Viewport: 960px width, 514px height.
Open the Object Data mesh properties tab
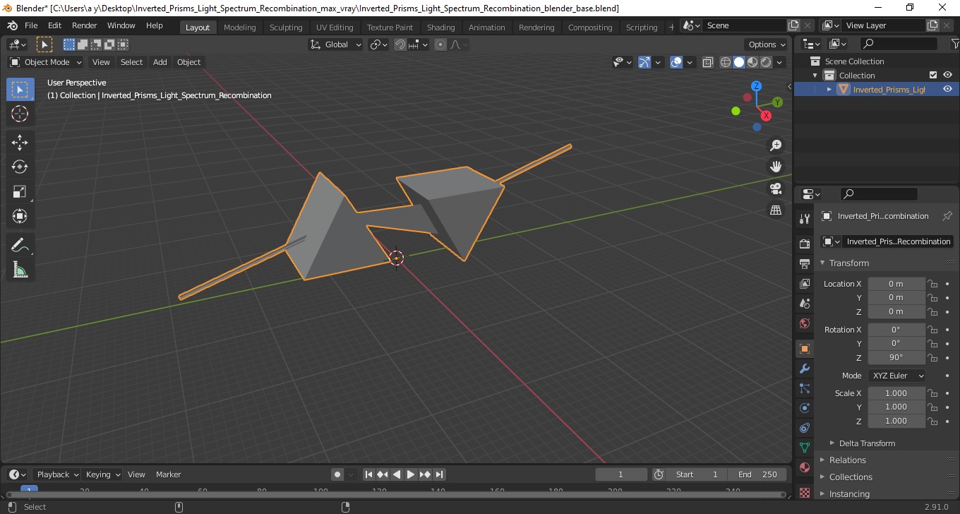804,448
